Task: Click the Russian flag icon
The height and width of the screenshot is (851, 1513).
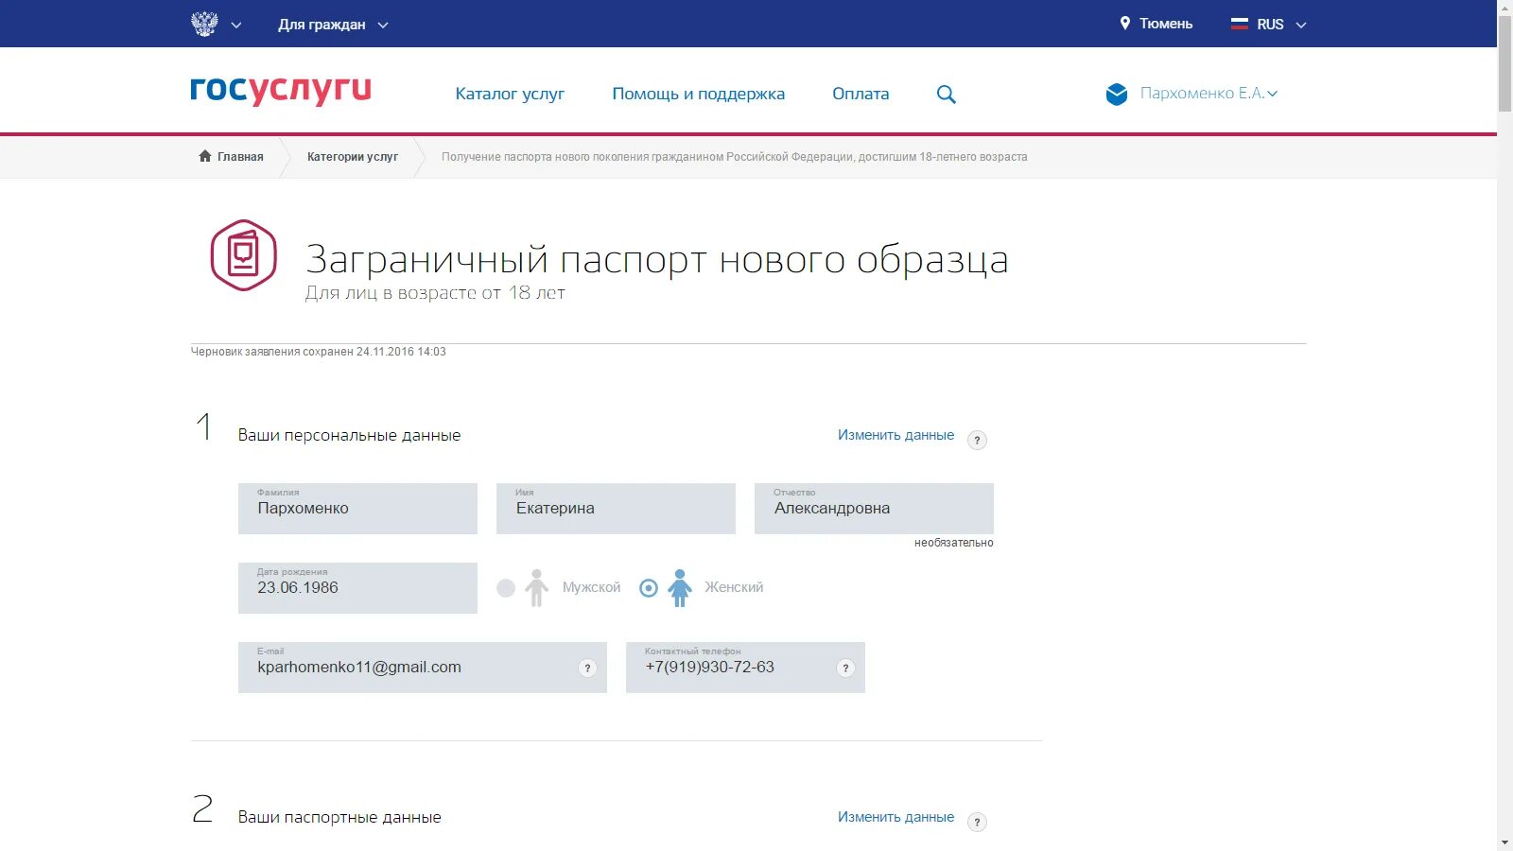Action: tap(1240, 24)
